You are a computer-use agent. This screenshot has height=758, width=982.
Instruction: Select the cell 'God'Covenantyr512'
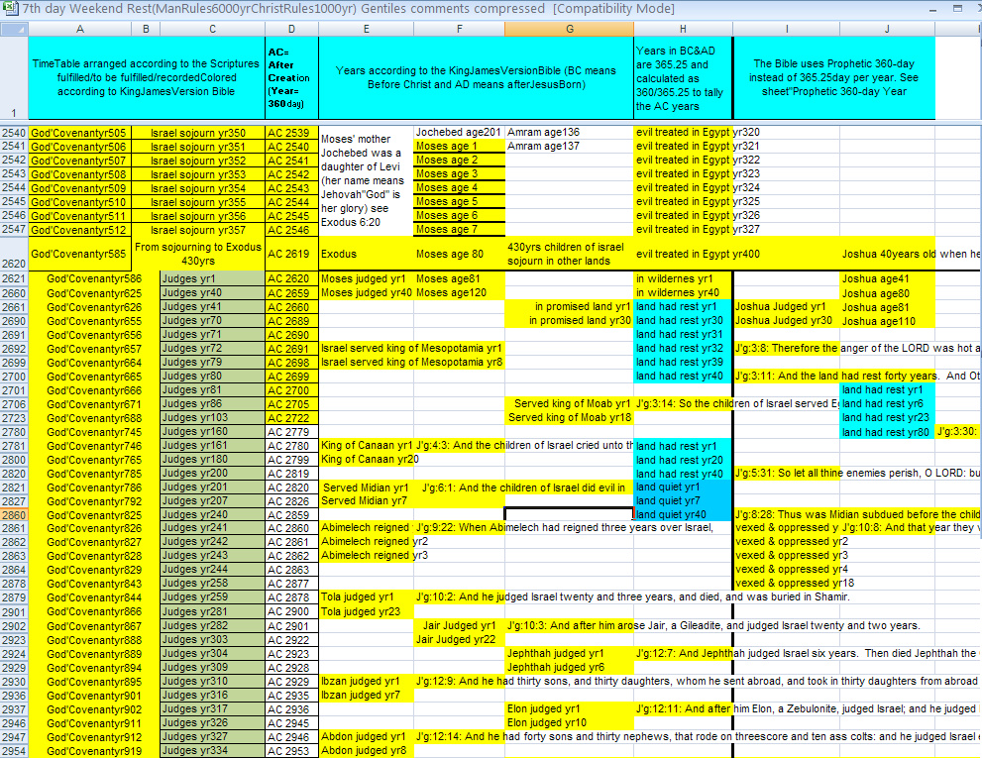click(79, 230)
